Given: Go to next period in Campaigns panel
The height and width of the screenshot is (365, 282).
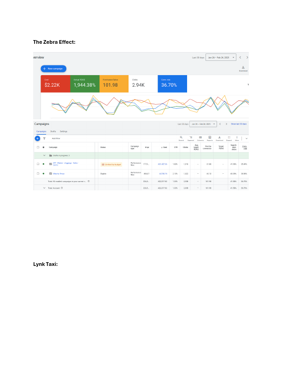Looking at the screenshot, I should pyautogui.click(x=226, y=124).
